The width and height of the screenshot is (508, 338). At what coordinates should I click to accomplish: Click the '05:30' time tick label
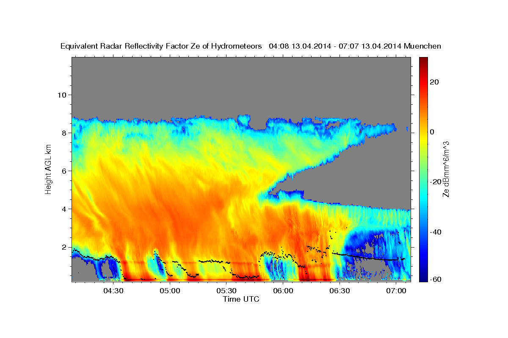pos(226,291)
